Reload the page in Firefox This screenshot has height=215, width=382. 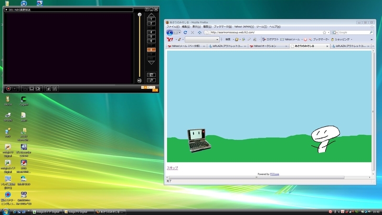coord(185,32)
